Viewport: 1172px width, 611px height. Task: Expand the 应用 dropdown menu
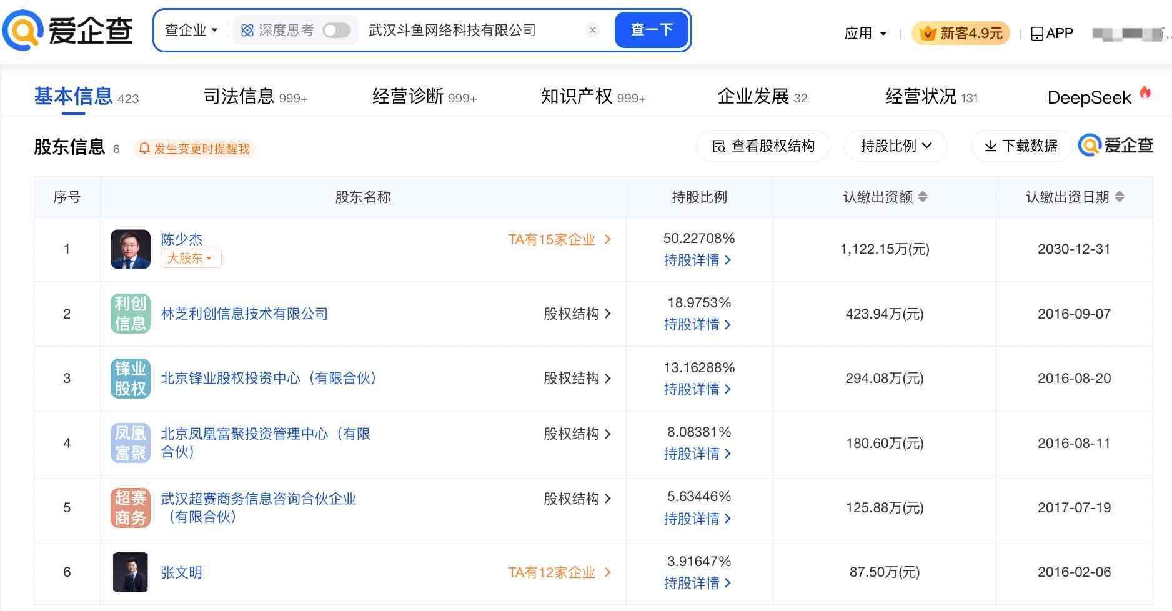coord(865,33)
